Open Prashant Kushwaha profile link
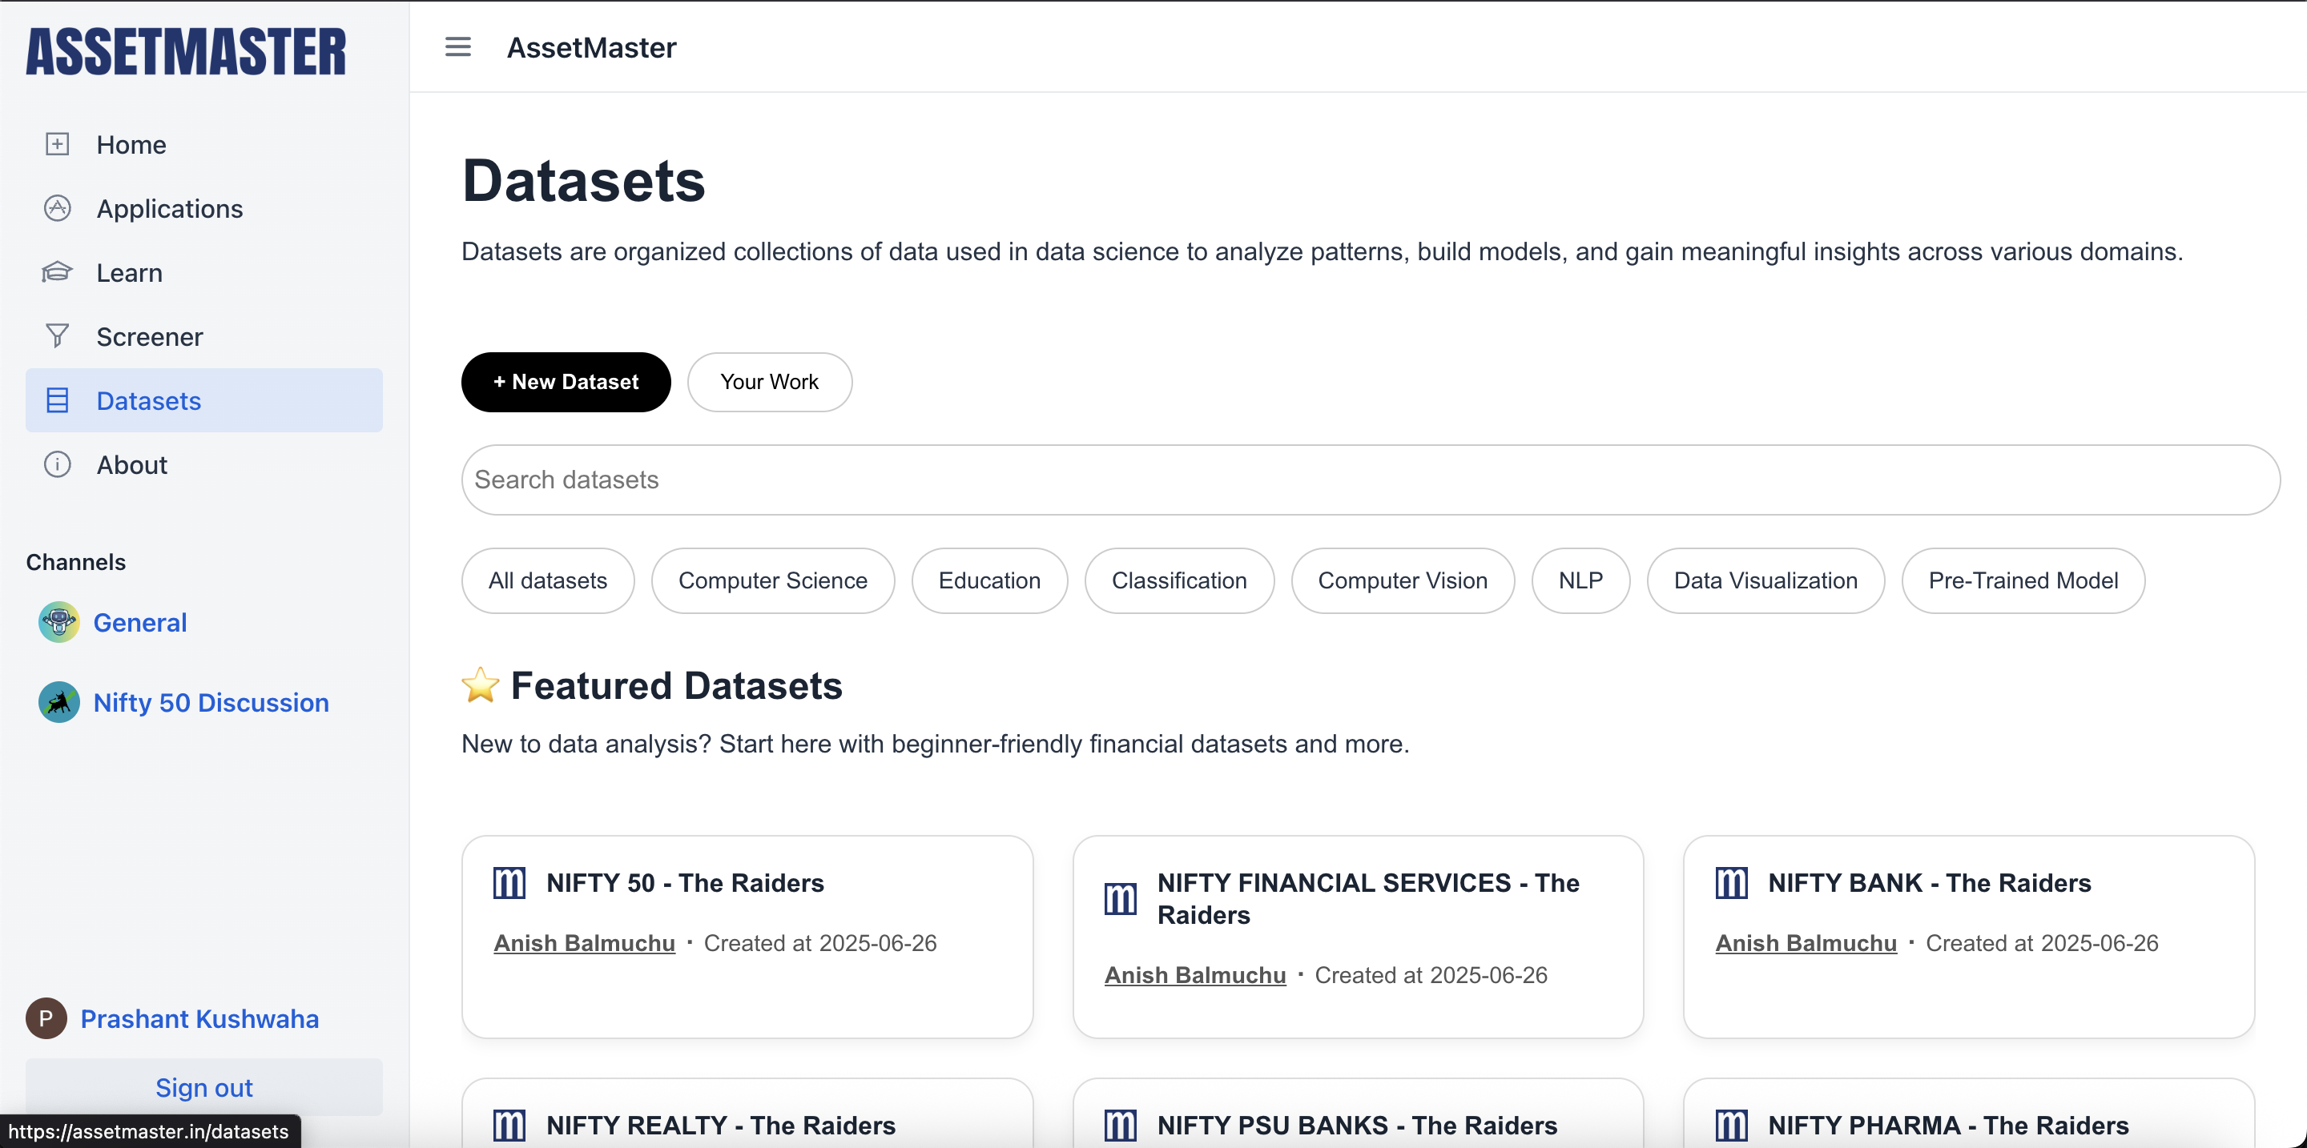 coord(199,1018)
